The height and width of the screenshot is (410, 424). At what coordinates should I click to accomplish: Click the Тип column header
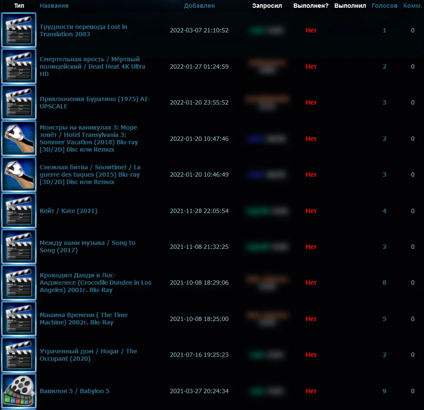tap(19, 6)
